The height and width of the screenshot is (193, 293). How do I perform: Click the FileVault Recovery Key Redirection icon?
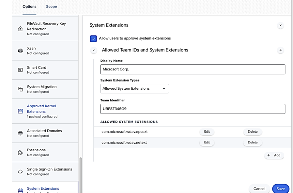click(20, 29)
